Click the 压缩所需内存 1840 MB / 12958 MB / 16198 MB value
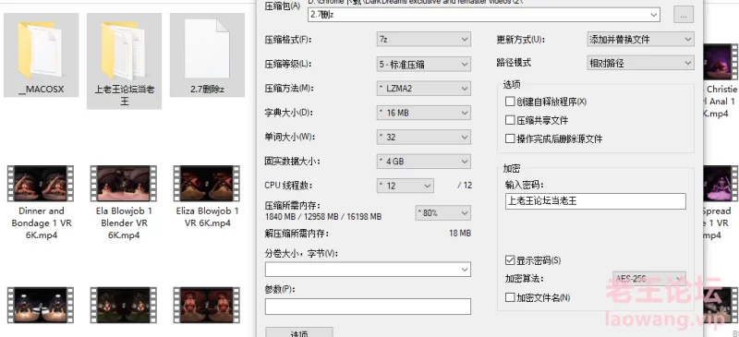Image resolution: width=739 pixels, height=337 pixels. click(322, 217)
